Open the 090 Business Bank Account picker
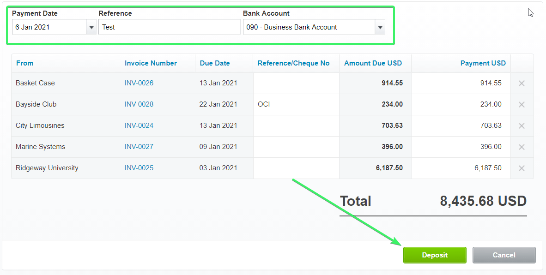 pyautogui.click(x=380, y=27)
